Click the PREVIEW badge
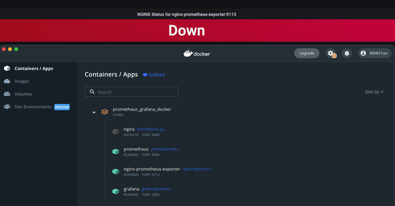 62,107
